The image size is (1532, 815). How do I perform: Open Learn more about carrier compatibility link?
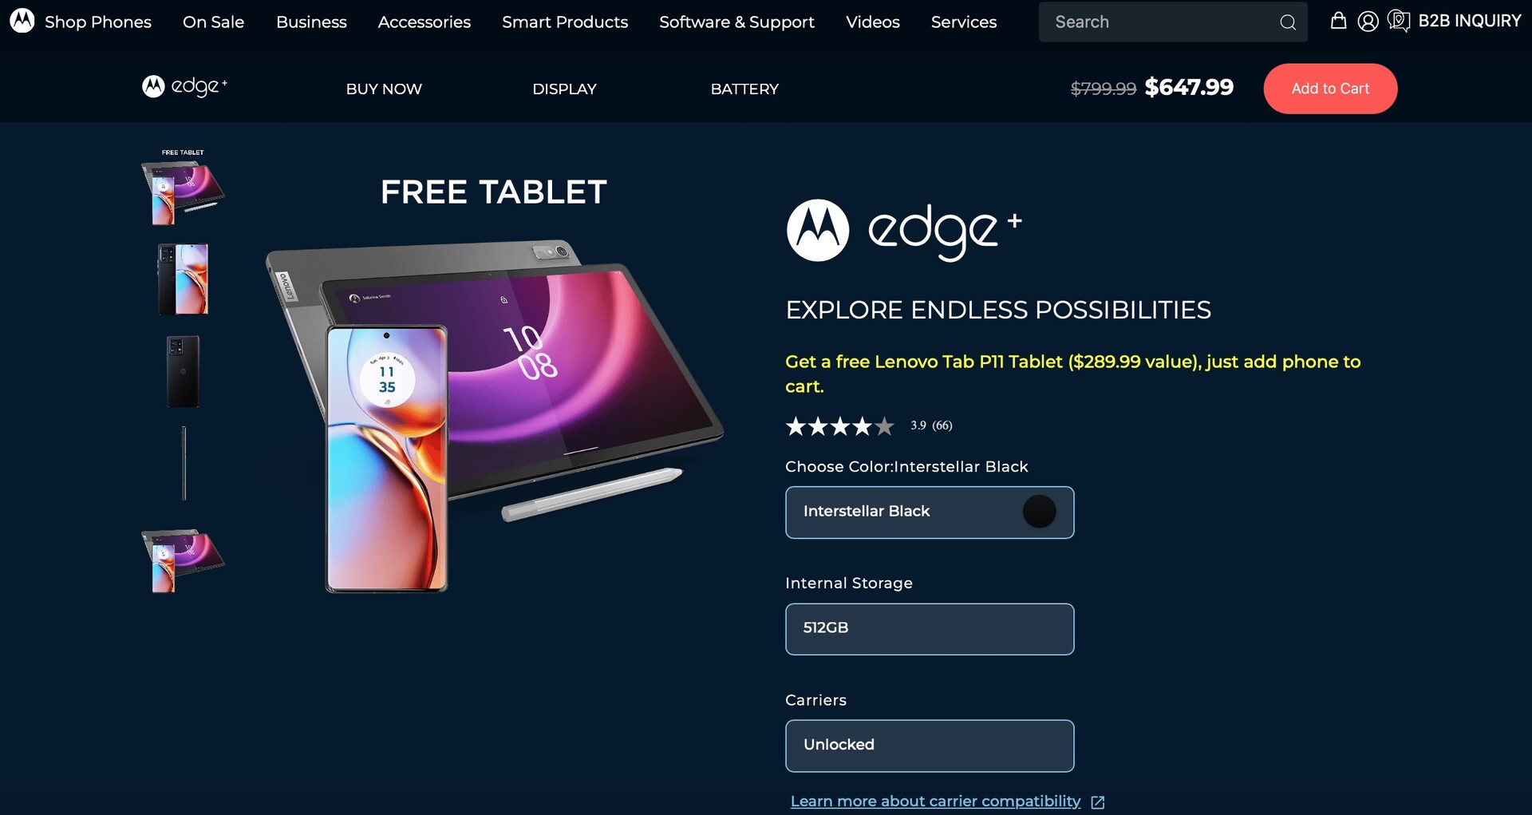[935, 801]
